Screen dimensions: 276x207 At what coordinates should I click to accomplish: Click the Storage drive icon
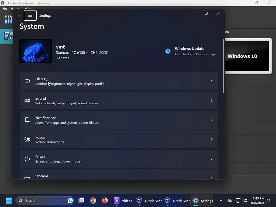[27, 178]
